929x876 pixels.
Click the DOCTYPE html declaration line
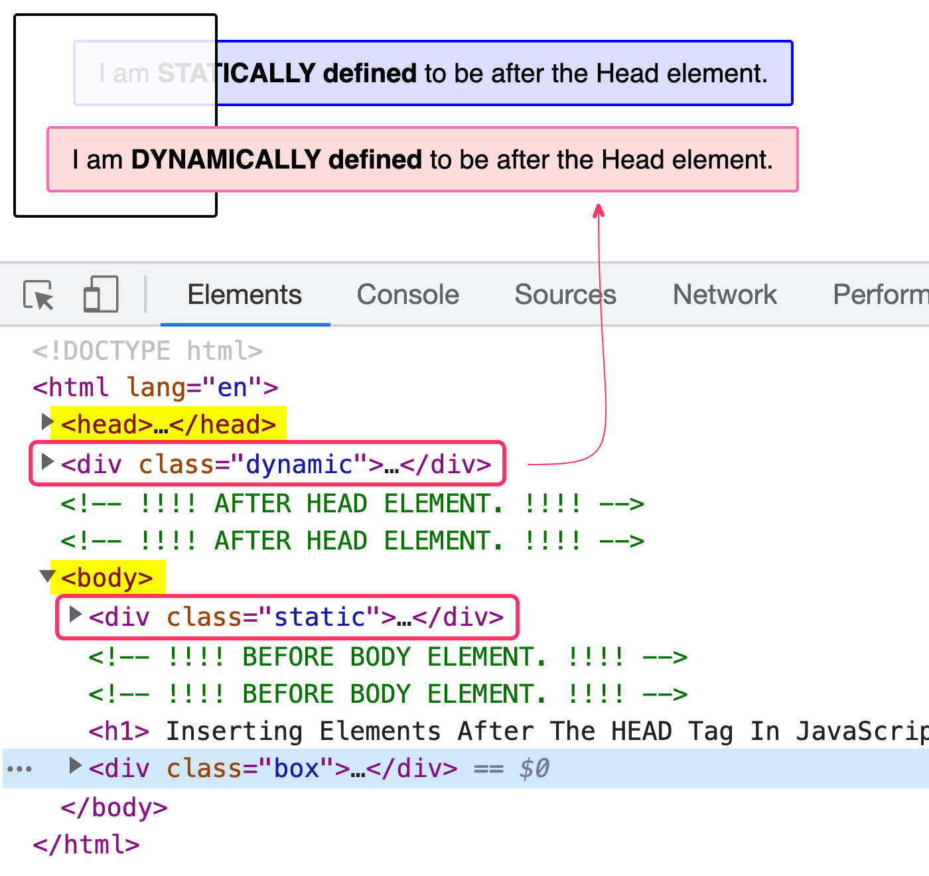(147, 350)
